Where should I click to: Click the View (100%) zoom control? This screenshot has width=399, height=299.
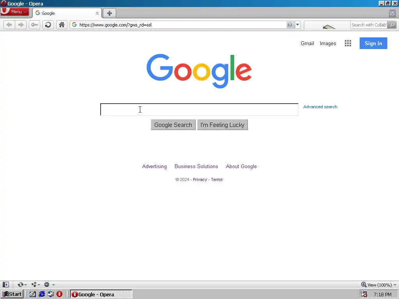point(377,285)
